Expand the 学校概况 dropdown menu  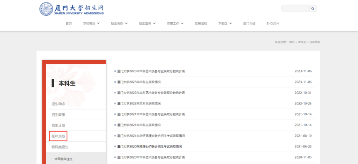[x=91, y=24]
